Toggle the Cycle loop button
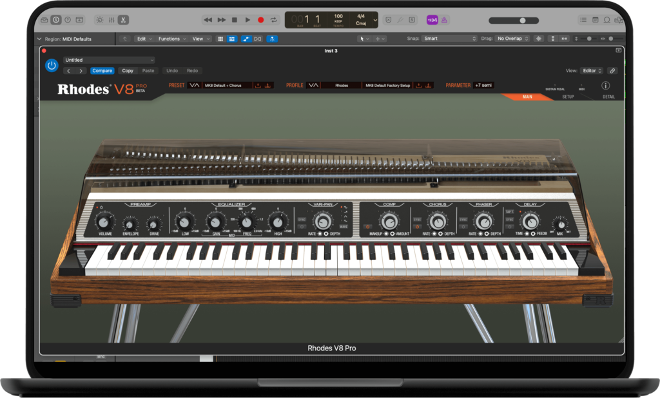The image size is (660, 398). (273, 20)
